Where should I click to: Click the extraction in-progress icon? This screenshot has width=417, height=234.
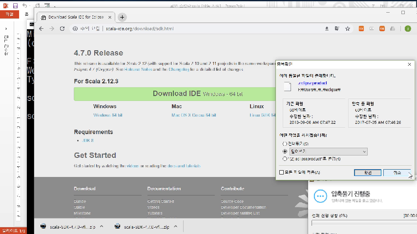320,196
